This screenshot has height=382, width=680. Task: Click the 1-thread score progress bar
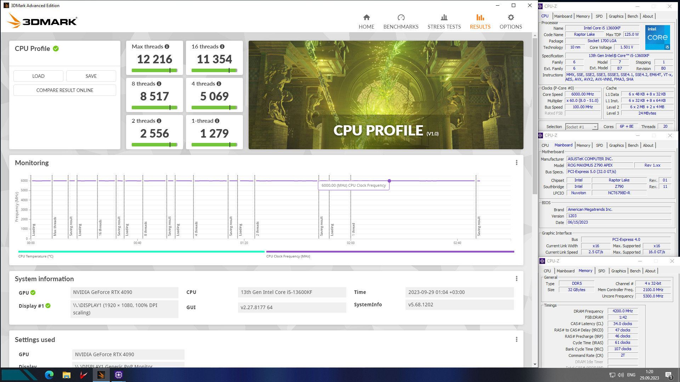(x=214, y=145)
